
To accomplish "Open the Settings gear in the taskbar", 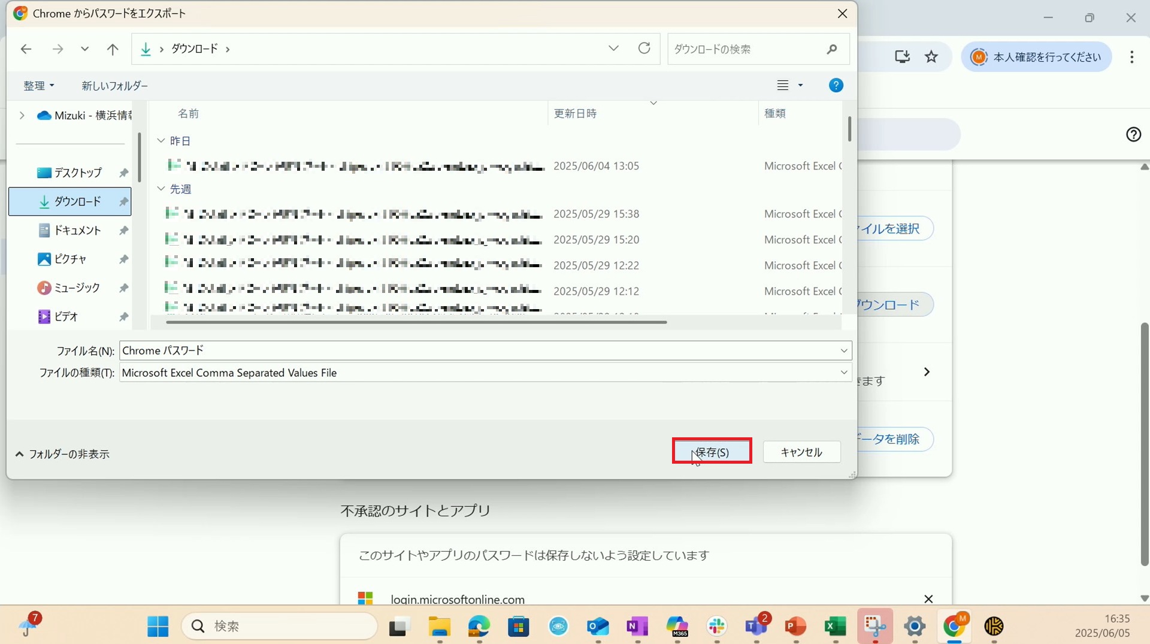I will [x=915, y=627].
